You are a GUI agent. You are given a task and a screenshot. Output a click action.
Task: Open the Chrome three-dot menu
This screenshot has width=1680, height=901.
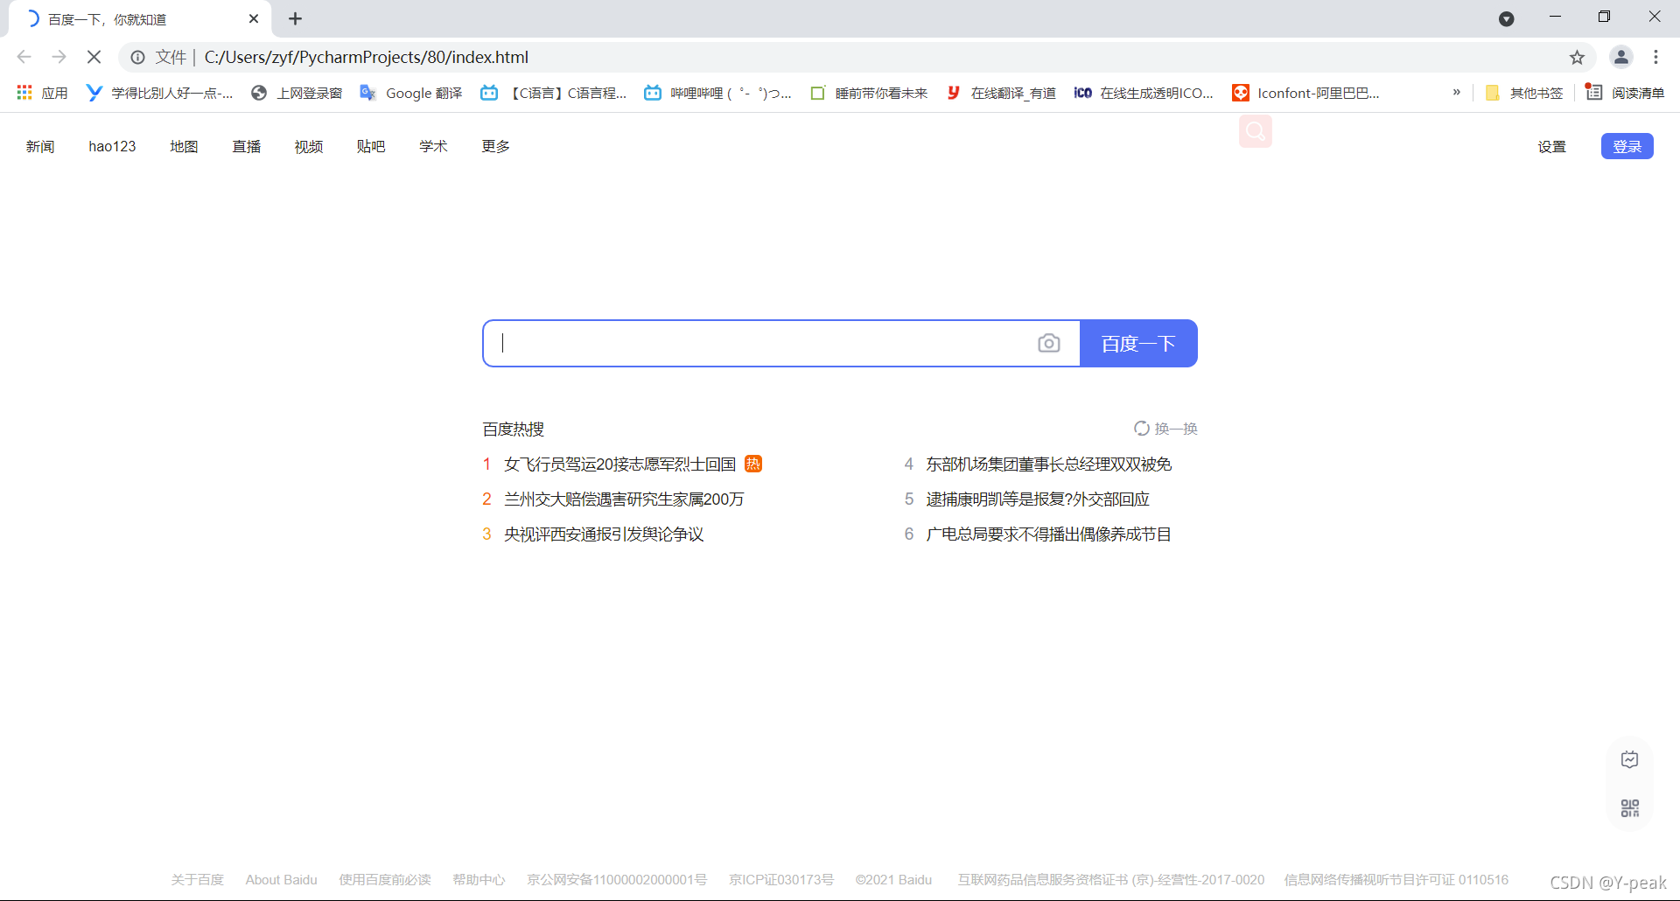pos(1655,58)
